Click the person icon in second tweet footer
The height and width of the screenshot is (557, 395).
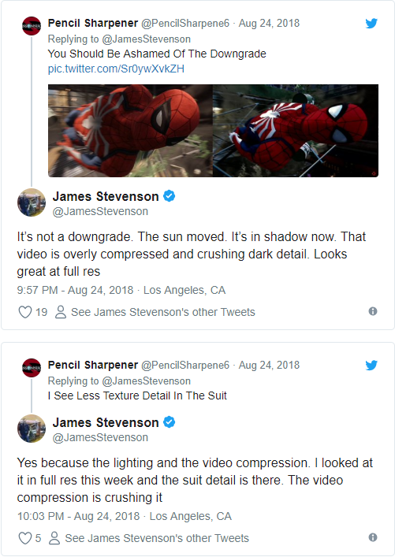[x=54, y=538]
